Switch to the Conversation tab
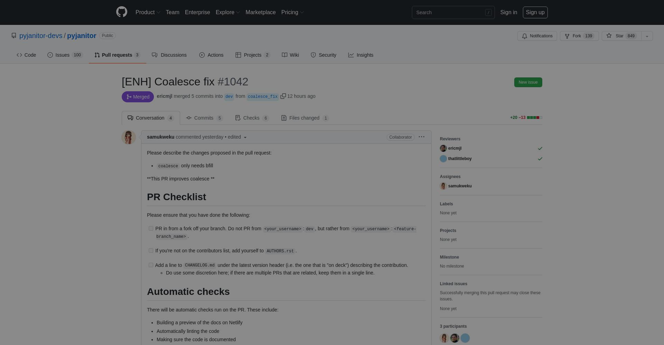 [151, 118]
